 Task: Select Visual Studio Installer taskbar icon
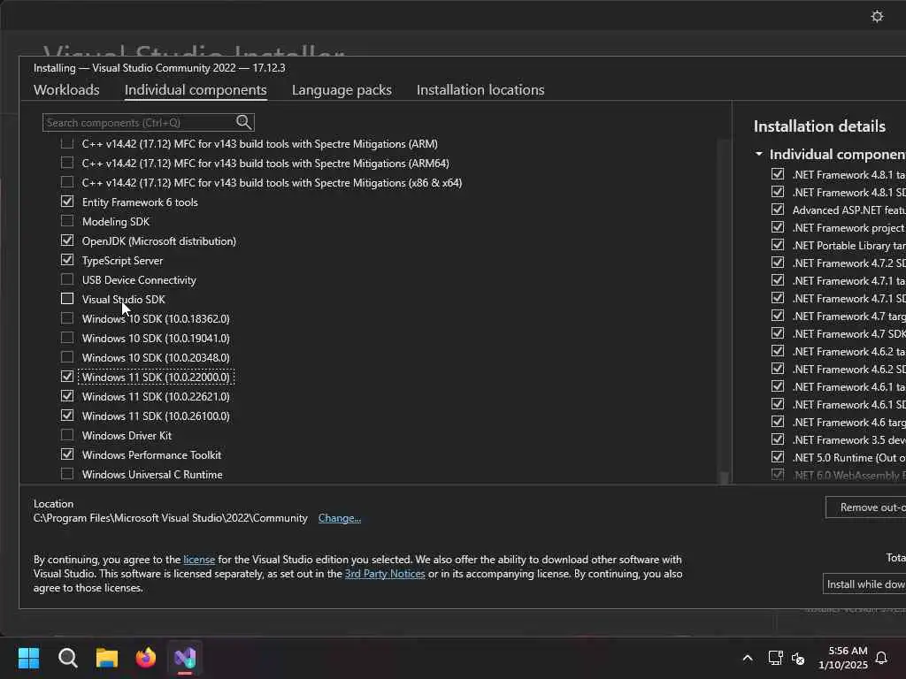[185, 658]
